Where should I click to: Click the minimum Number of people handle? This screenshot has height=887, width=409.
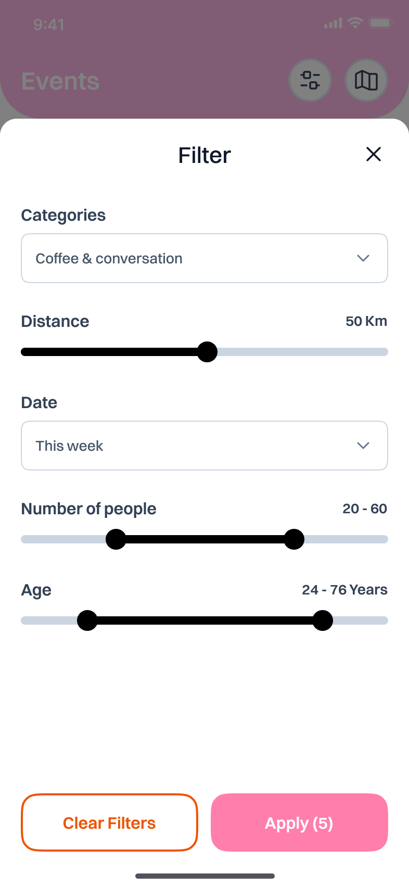(x=116, y=539)
